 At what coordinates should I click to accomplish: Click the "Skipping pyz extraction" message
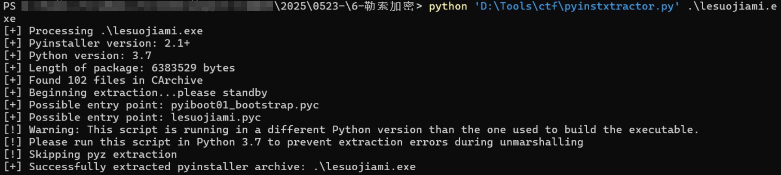102,154
